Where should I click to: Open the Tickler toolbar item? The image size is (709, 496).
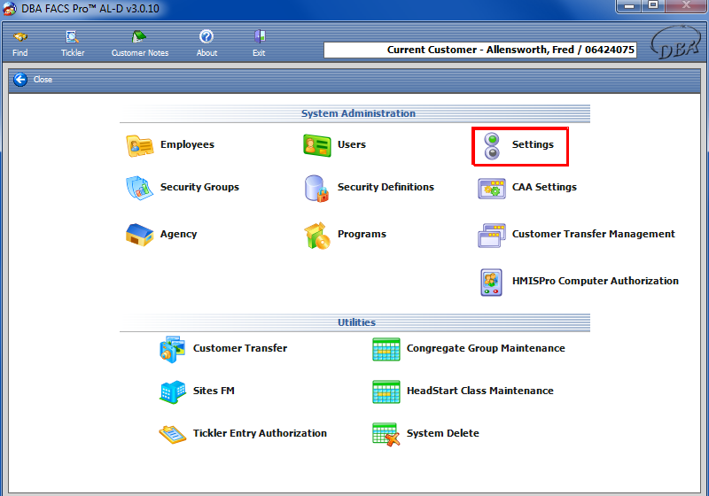tap(73, 43)
